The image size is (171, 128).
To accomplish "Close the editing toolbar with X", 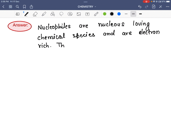I will pyautogui.click(x=161, y=7).
